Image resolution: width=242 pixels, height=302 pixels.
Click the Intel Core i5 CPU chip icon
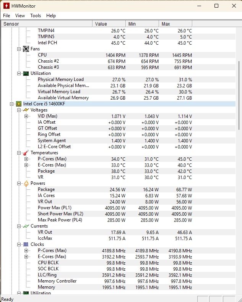[19, 104]
